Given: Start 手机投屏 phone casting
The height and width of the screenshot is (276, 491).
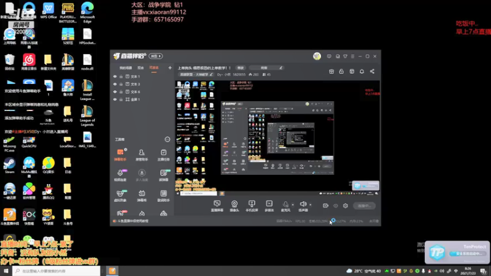Looking at the screenshot, I should coord(252,206).
